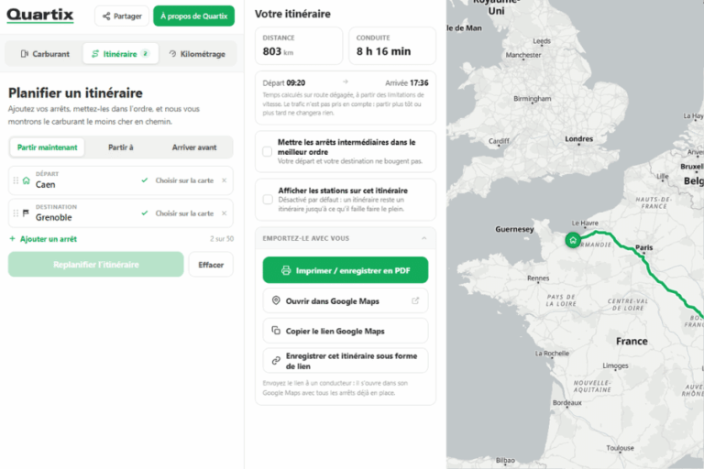Select the Partir à option
The height and width of the screenshot is (469, 704).
coord(121,147)
